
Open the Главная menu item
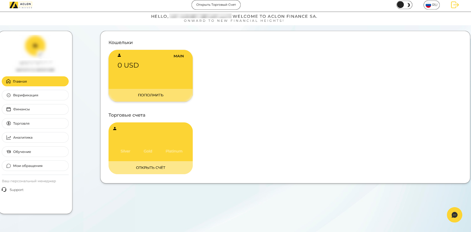[35, 81]
